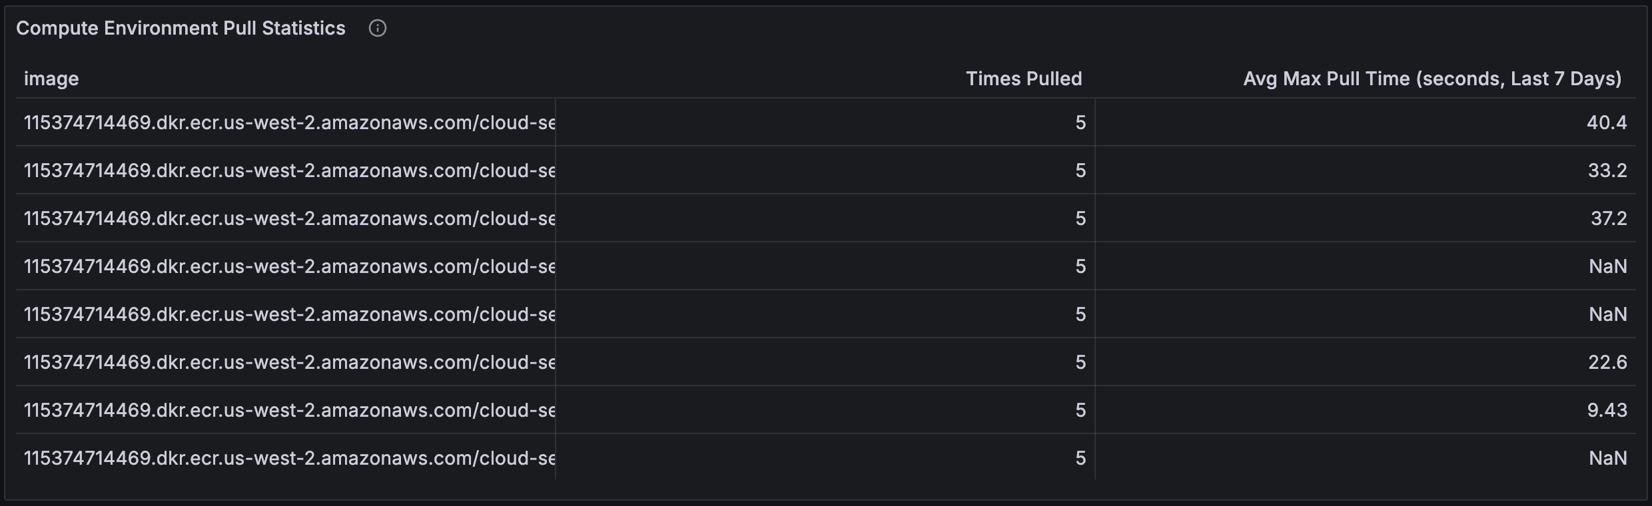Select the image cell in the 37.2 row

pyautogui.click(x=286, y=218)
